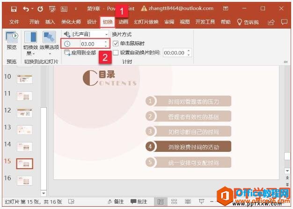Click the 告诉我 lightbulb search
The width and height of the screenshot is (293, 209).
point(248,22)
